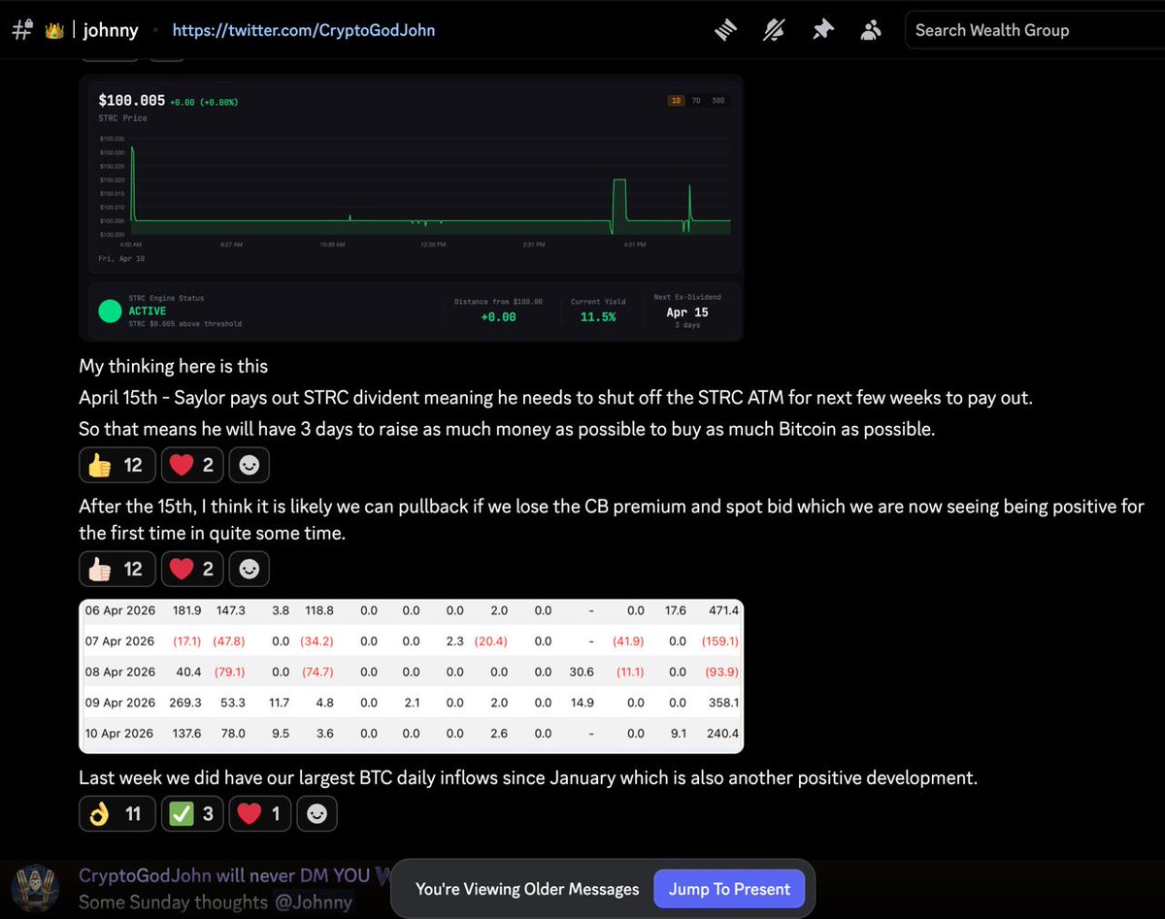Click the $100.005 STRC price
The height and width of the screenshot is (919, 1165).
131,100
